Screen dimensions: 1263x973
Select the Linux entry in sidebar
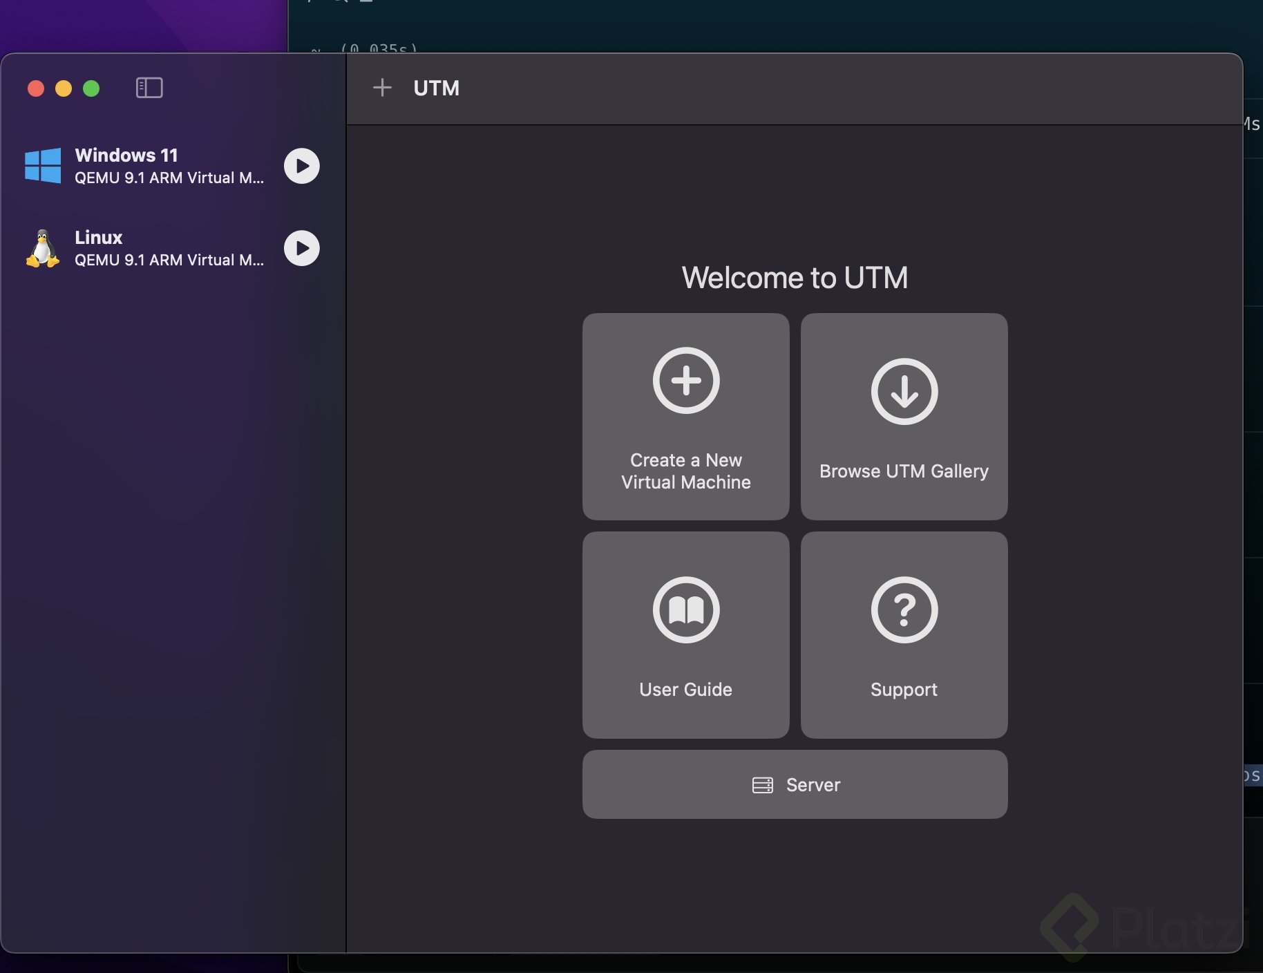point(173,248)
